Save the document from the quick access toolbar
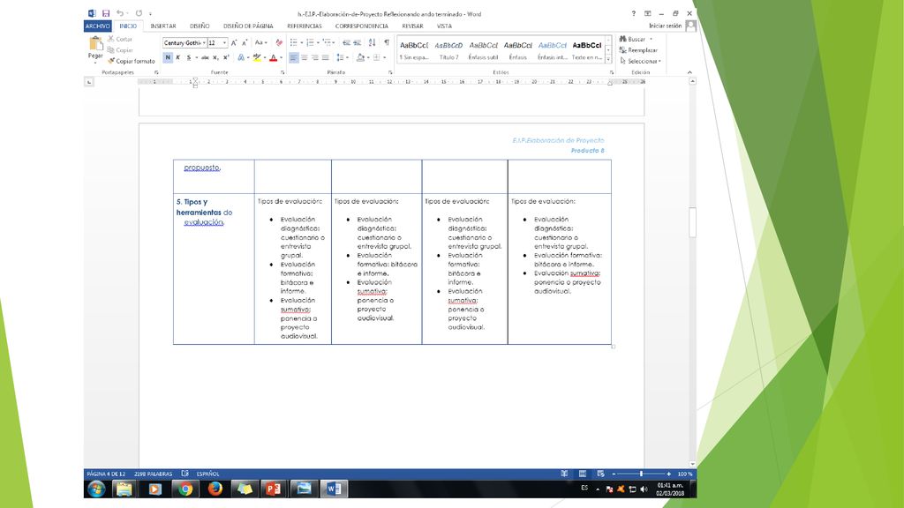This screenshot has height=508, width=904. coord(106,13)
